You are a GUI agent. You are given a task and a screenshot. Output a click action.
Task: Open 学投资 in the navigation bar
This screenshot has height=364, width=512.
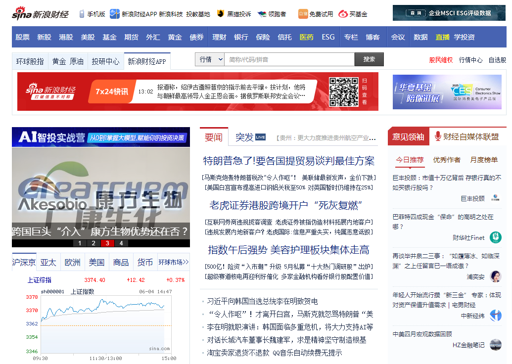465,37
